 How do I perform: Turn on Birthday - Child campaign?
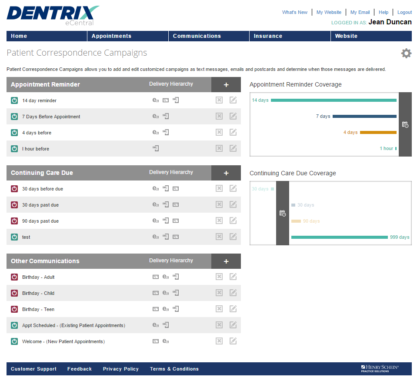(x=14, y=293)
